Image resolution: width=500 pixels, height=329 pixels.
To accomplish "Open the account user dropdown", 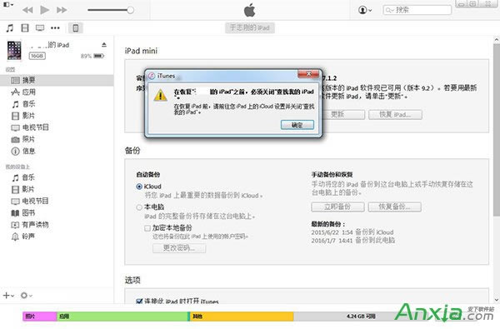I will 365,10.
